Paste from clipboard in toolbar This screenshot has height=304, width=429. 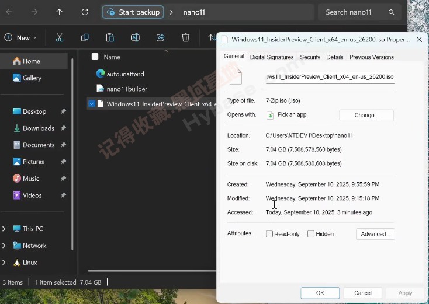(x=110, y=38)
